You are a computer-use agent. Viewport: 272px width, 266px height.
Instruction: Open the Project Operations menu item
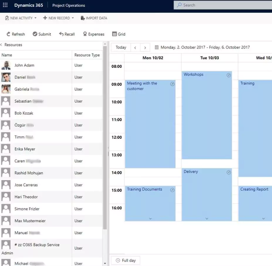69,5
